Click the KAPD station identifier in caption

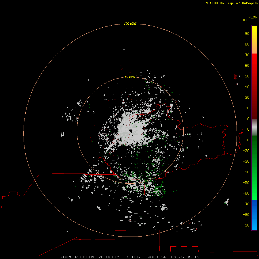[153, 257]
